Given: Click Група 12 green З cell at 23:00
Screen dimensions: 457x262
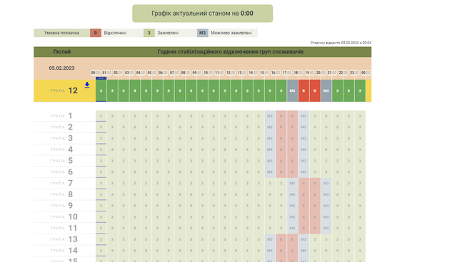Looking at the screenshot, I should tap(360, 90).
